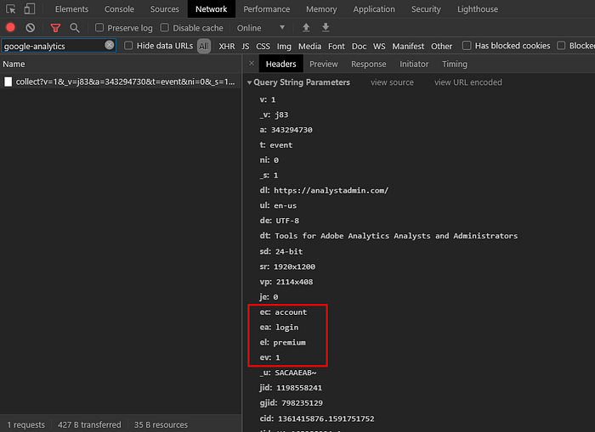Select the collect request file icon
The height and width of the screenshot is (432, 595).
click(x=8, y=81)
